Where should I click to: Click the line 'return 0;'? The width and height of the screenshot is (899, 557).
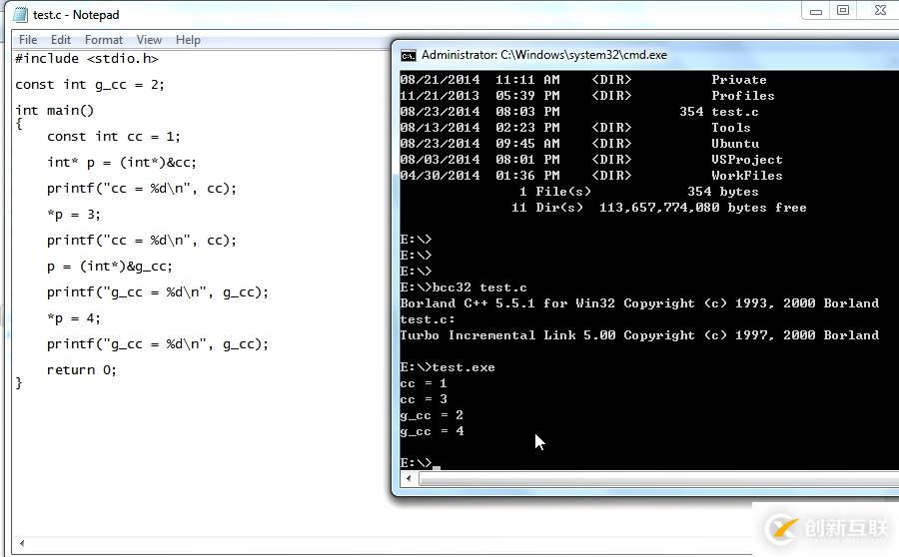[82, 370]
